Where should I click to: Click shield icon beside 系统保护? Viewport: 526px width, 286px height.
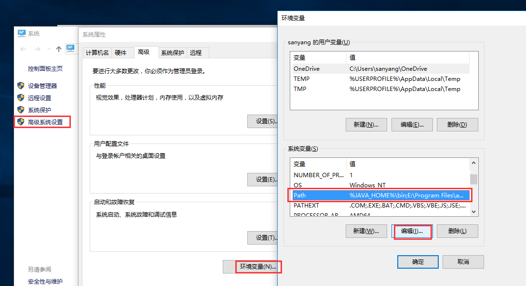tap(21, 110)
